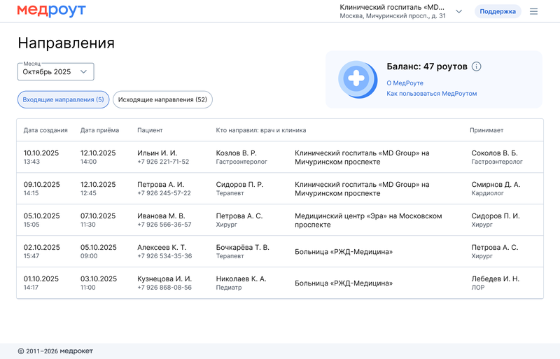Click the blue medical cross balance icon

pos(356,79)
